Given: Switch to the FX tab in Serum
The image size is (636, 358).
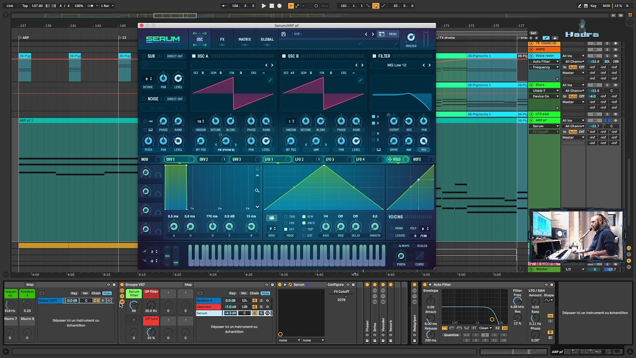Looking at the screenshot, I should [222, 39].
